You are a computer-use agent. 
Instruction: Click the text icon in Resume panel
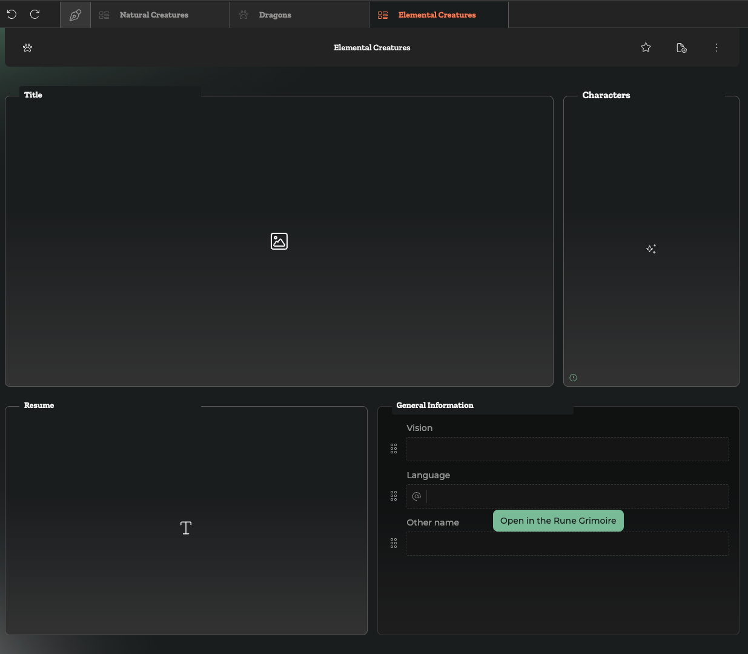tap(186, 528)
